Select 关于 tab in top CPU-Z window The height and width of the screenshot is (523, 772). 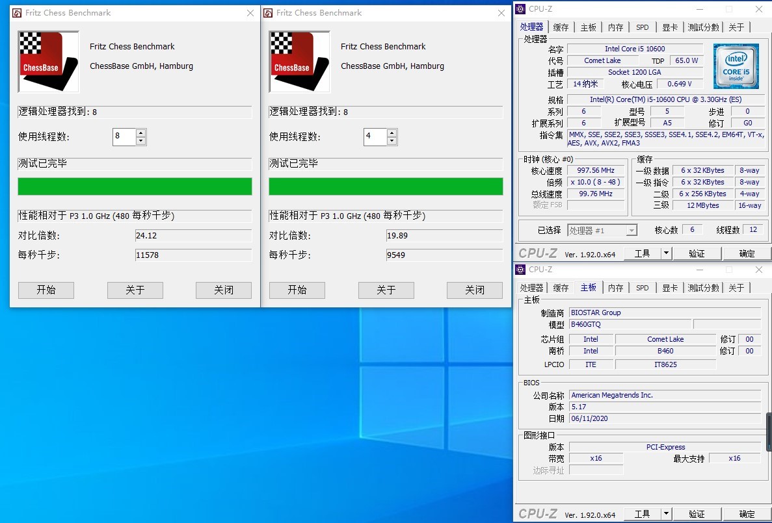736,27
